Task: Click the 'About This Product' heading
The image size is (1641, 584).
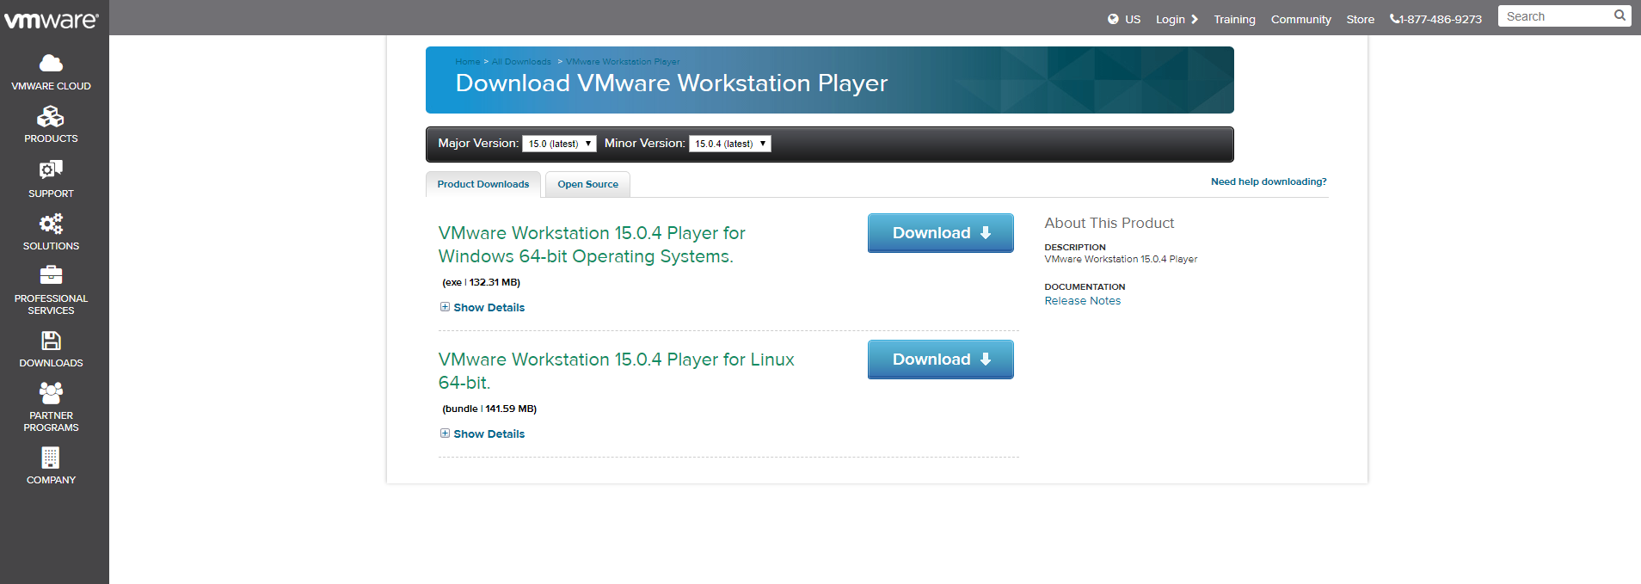Action: (x=1109, y=223)
